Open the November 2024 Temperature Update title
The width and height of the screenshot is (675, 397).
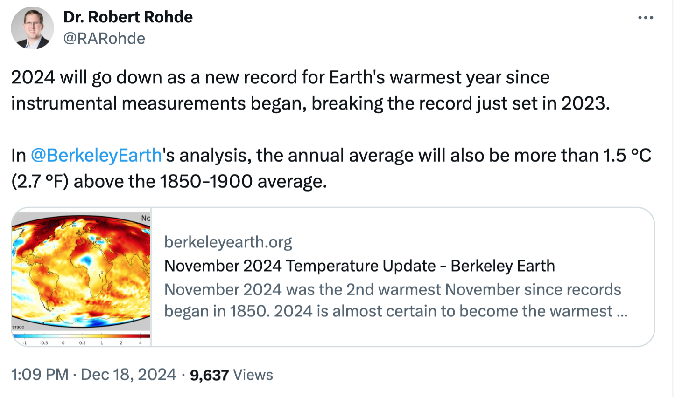click(x=359, y=266)
